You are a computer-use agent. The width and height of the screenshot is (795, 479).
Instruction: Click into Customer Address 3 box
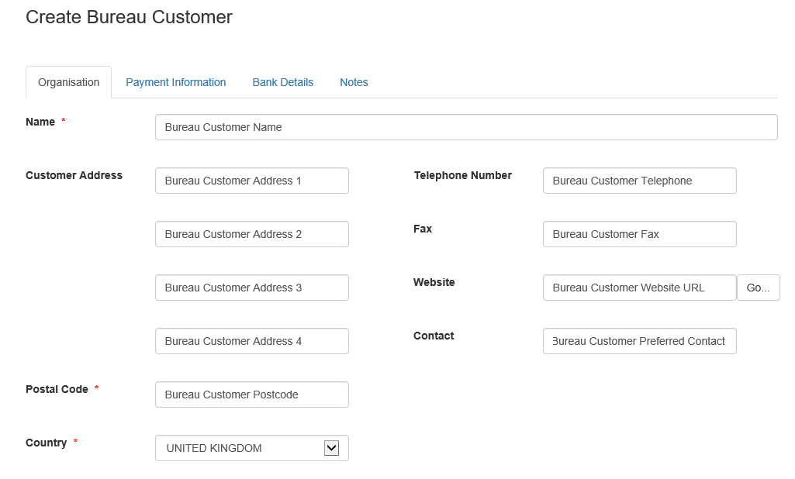[251, 288]
